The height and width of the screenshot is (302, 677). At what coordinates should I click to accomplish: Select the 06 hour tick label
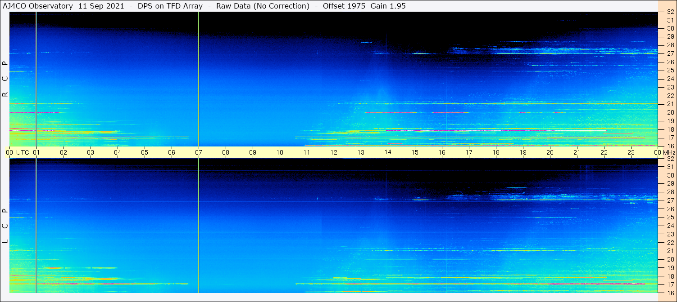click(x=172, y=152)
